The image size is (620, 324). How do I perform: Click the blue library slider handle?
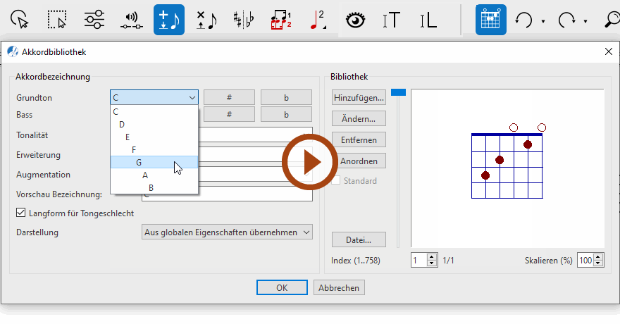click(x=399, y=92)
